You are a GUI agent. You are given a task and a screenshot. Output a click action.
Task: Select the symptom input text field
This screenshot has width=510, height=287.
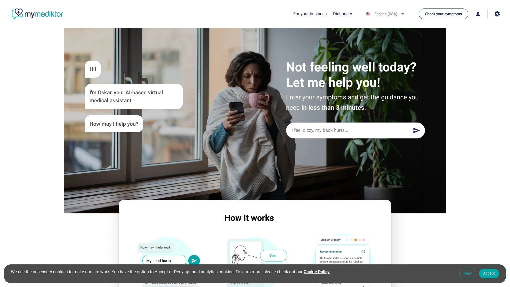(x=350, y=130)
